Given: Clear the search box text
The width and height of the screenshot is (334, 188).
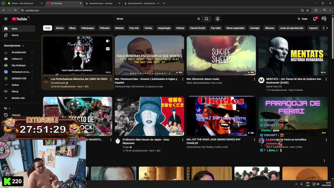Looking at the screenshot, I should pos(199,19).
